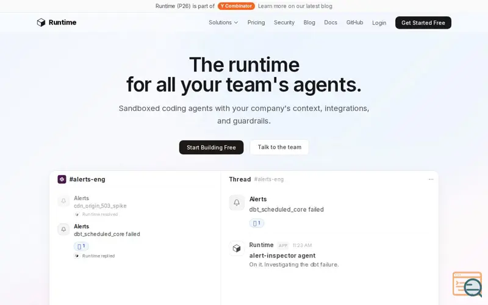Image resolution: width=488 pixels, height=305 pixels.
Task: Click the Runtime replied status icon
Action: pos(77,256)
